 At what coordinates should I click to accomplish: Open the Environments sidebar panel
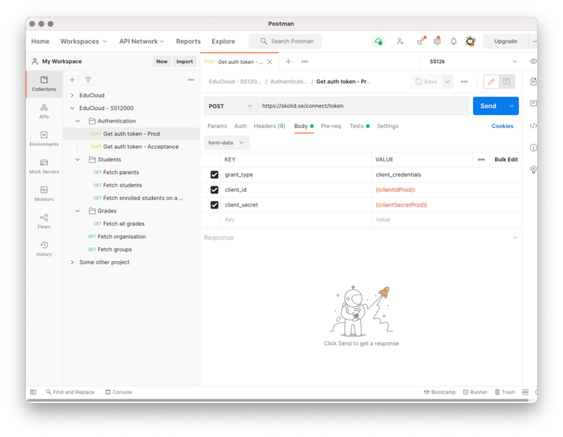click(44, 138)
